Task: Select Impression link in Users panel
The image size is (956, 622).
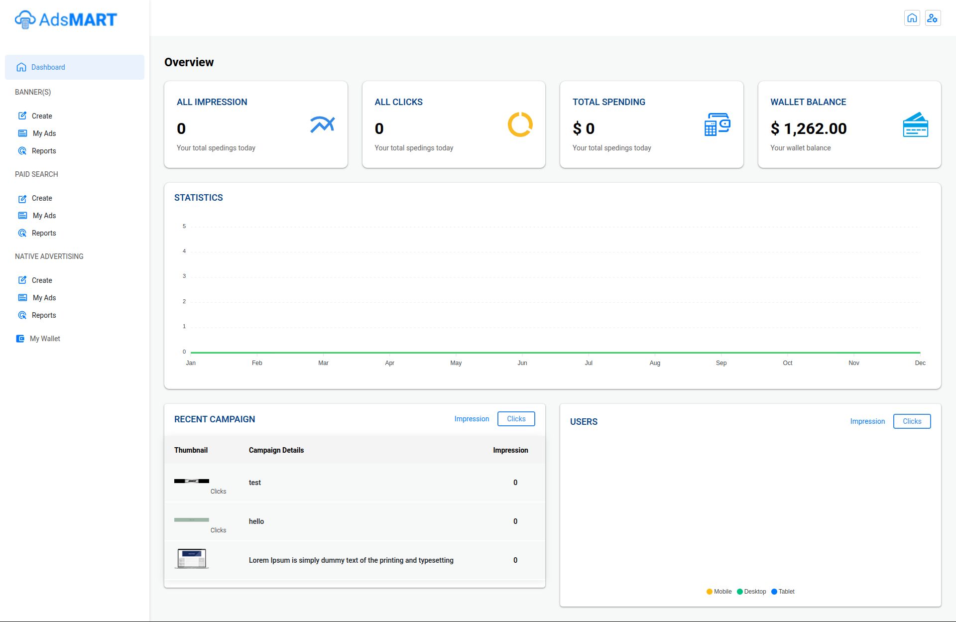Action: 867,421
